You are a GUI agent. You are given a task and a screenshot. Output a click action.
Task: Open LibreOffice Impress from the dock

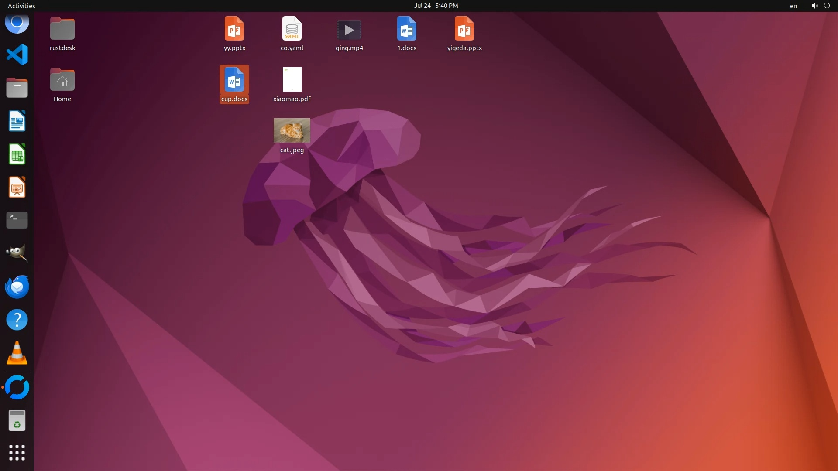click(17, 187)
